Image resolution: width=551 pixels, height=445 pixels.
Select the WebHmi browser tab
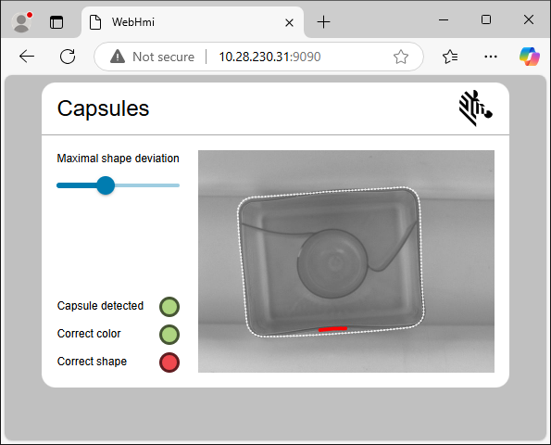(x=193, y=22)
